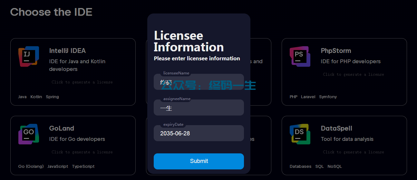Click the 'Licensee Information' dialog heading
The height and width of the screenshot is (180, 417).
189,41
